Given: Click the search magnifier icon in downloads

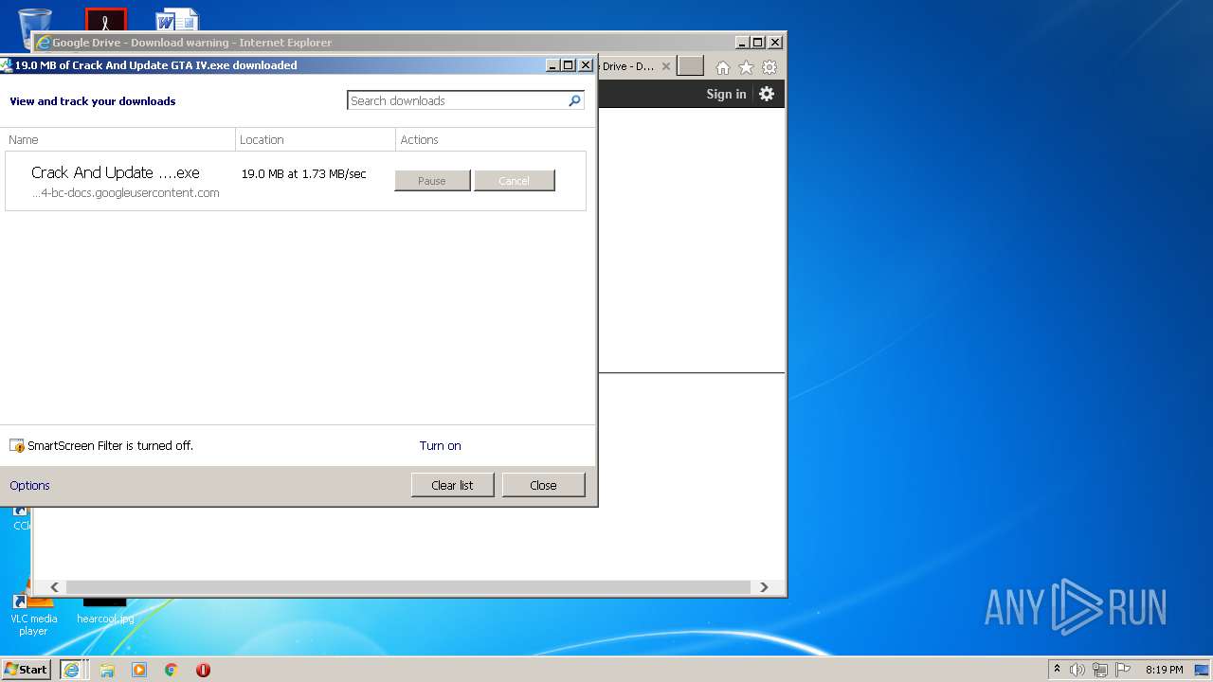Looking at the screenshot, I should pyautogui.click(x=574, y=100).
